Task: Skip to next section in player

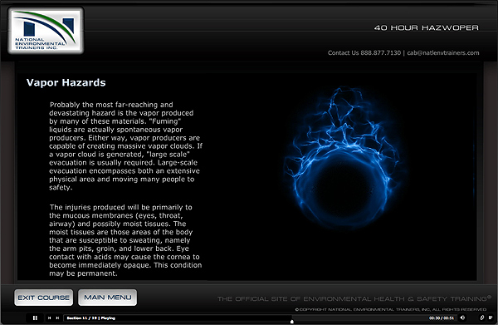Action: pyautogui.click(x=57, y=318)
